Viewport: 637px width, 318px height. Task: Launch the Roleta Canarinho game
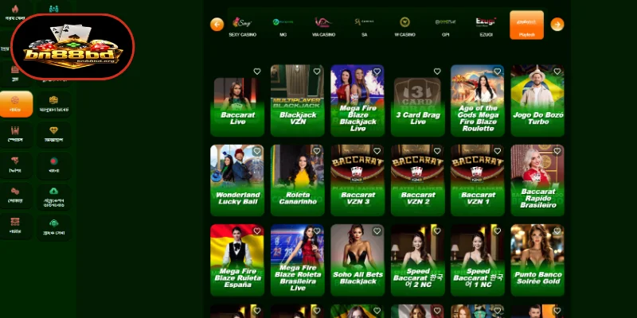coord(297,180)
